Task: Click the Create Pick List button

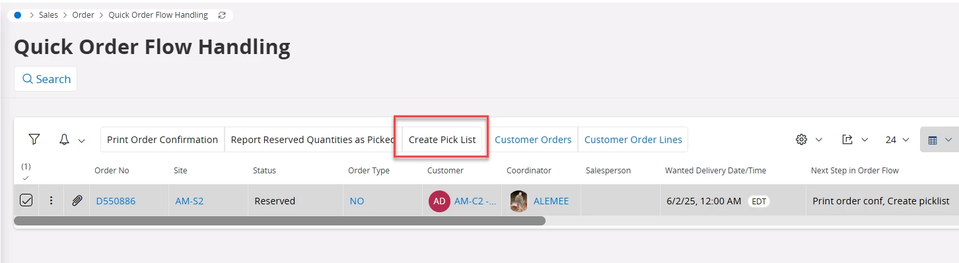Action: click(442, 140)
